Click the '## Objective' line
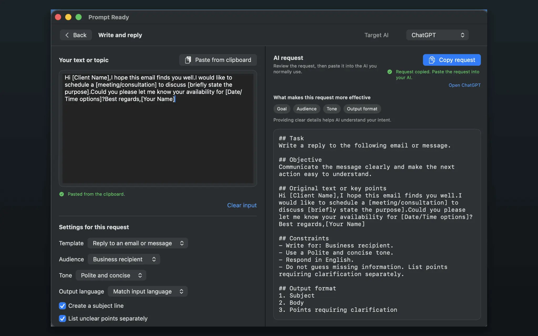Screen dimensions: 538x336 [300, 160]
